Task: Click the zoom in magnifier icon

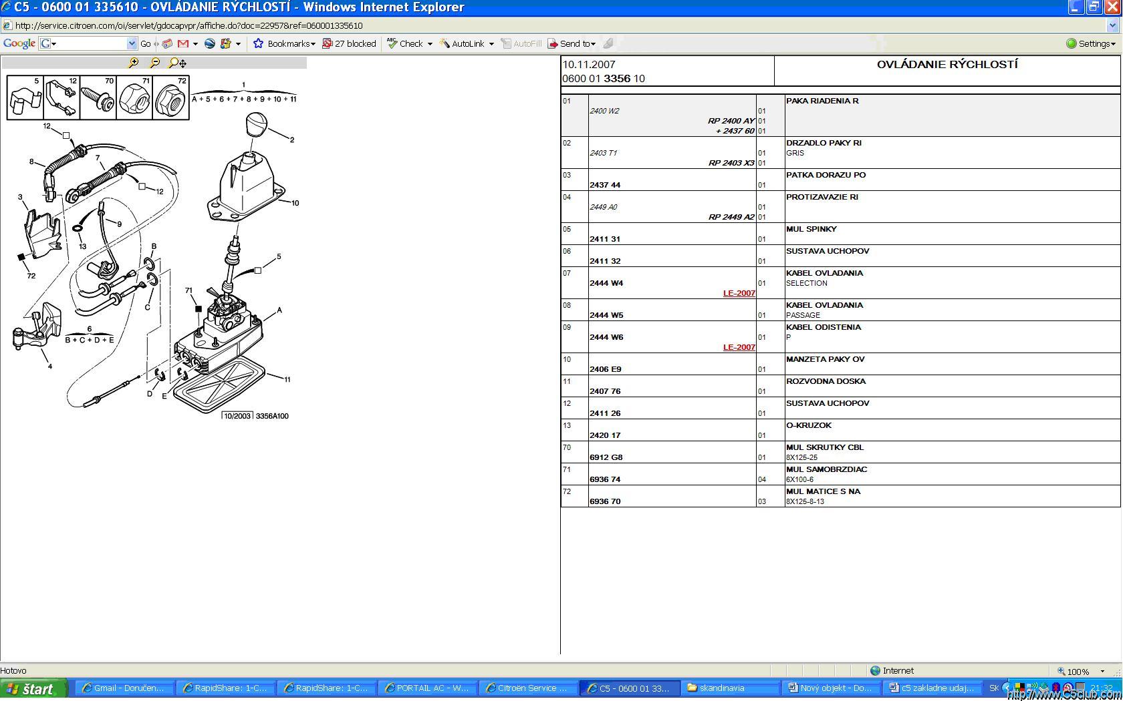Action: 134,63
